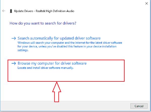Click the back arrow in dialog header
This screenshot has width=151, height=112.
pos(4,11)
